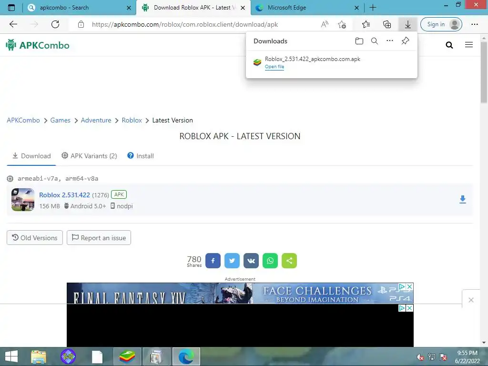The height and width of the screenshot is (366, 488).
Task: Open the Windows Start menu
Action: [11, 356]
